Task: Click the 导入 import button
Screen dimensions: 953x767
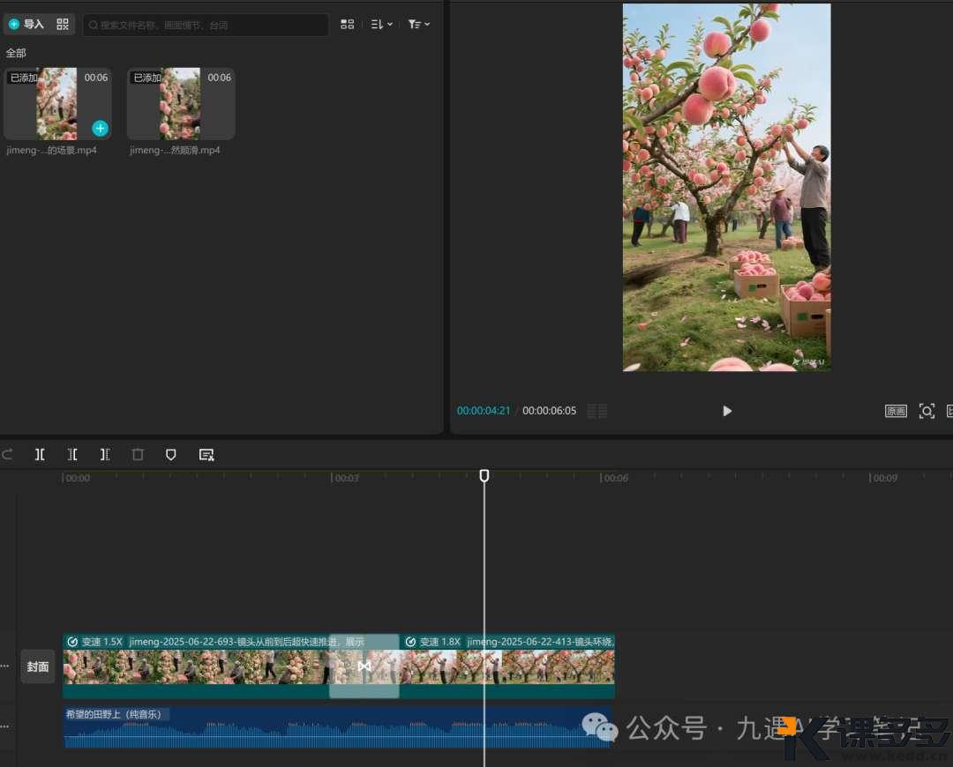Action: [x=26, y=25]
